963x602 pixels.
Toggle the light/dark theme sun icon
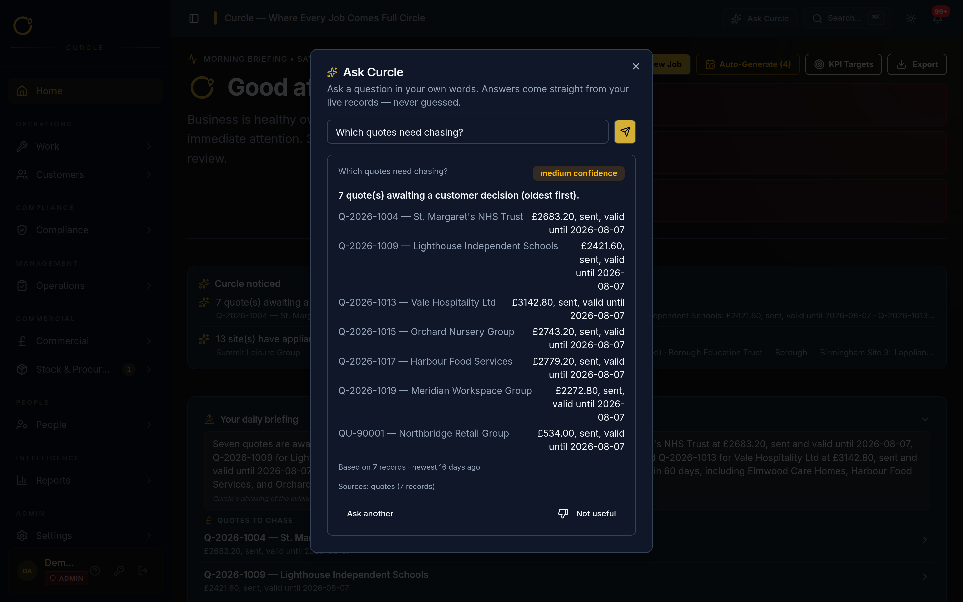coord(911,19)
